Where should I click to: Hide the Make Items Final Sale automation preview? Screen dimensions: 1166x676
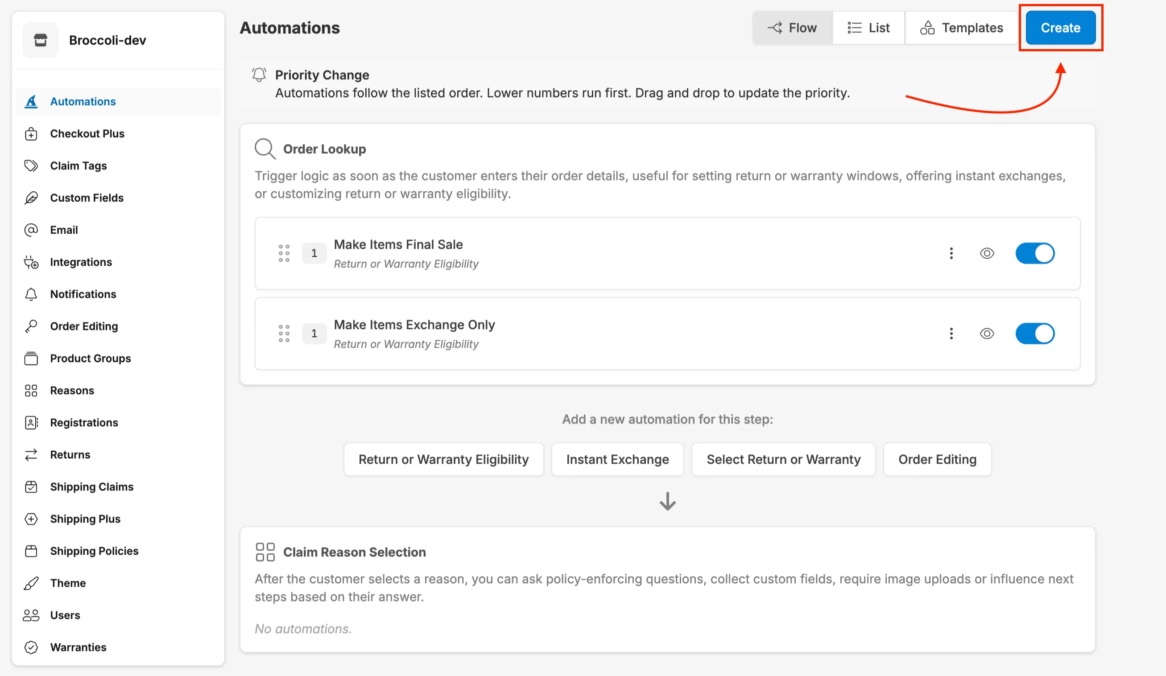tap(987, 253)
